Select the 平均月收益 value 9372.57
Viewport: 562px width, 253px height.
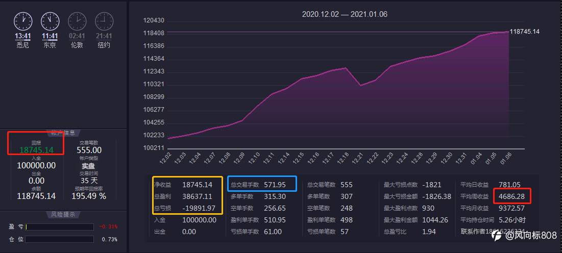(x=511, y=208)
